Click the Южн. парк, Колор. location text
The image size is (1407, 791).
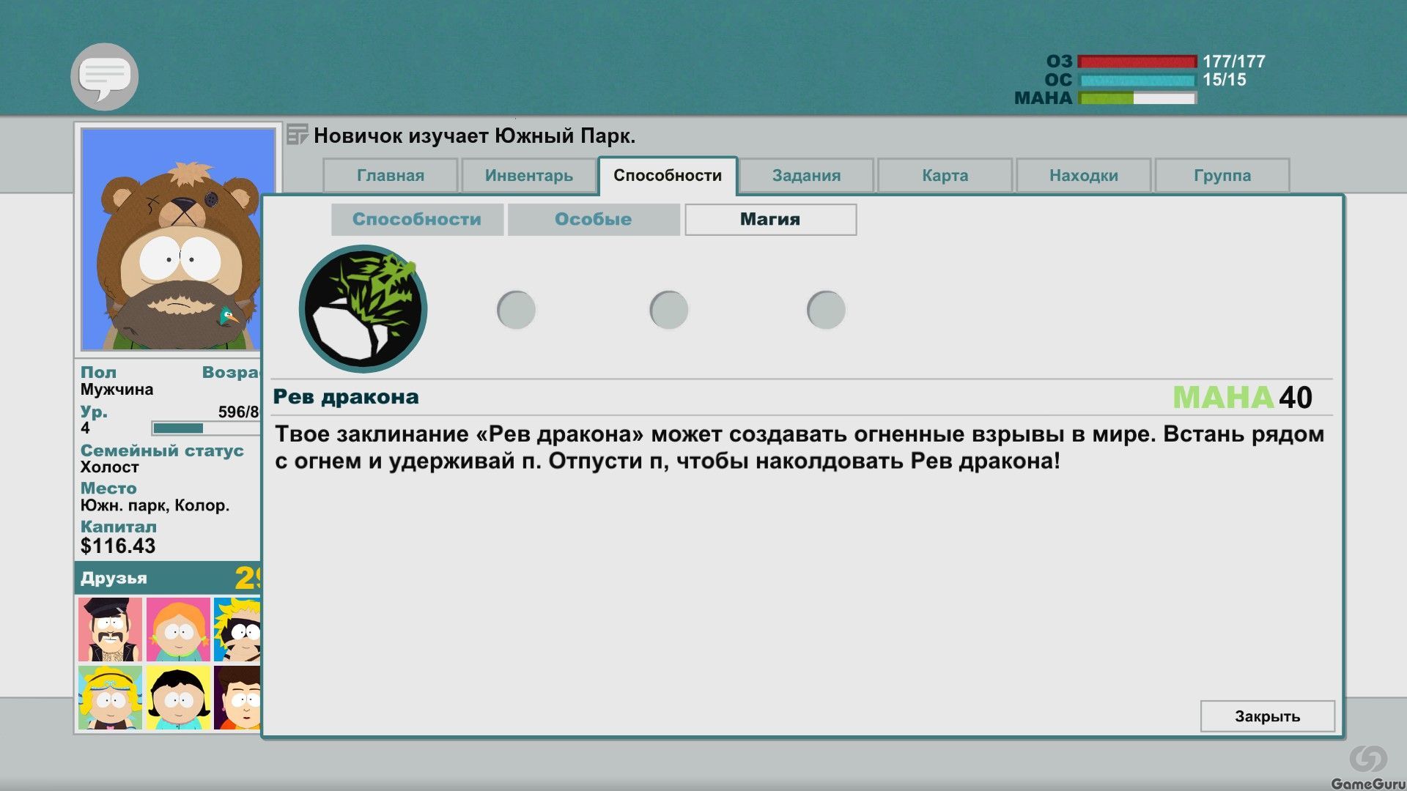point(155,505)
